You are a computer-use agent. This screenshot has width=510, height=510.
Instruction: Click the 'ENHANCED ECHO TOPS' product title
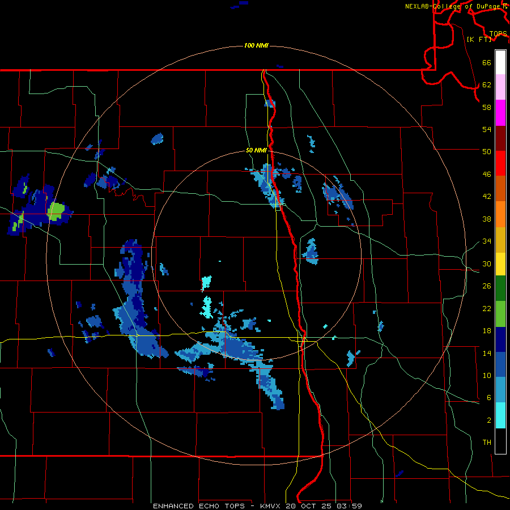[201, 506]
